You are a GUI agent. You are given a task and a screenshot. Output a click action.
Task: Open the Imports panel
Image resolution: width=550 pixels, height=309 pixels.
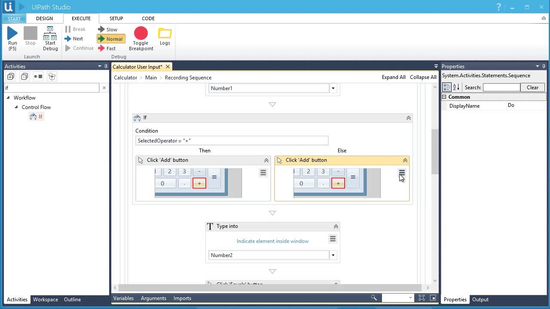click(182, 298)
